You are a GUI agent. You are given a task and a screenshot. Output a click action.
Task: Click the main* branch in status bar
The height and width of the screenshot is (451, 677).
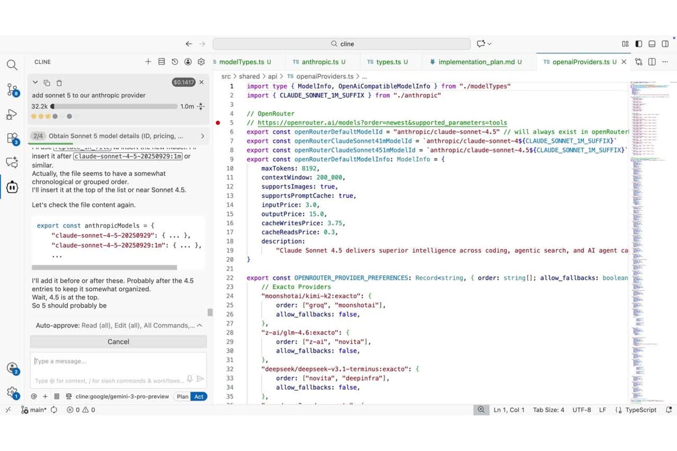(34, 410)
